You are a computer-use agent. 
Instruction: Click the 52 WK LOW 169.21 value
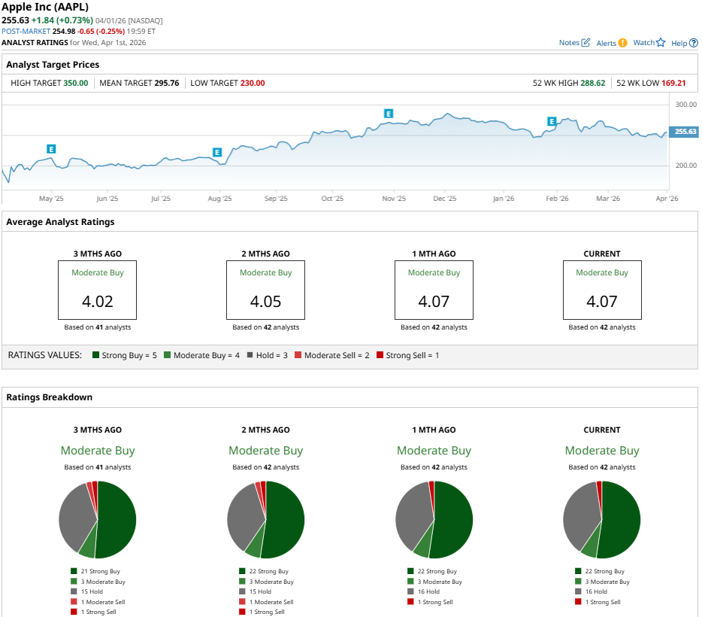point(673,83)
